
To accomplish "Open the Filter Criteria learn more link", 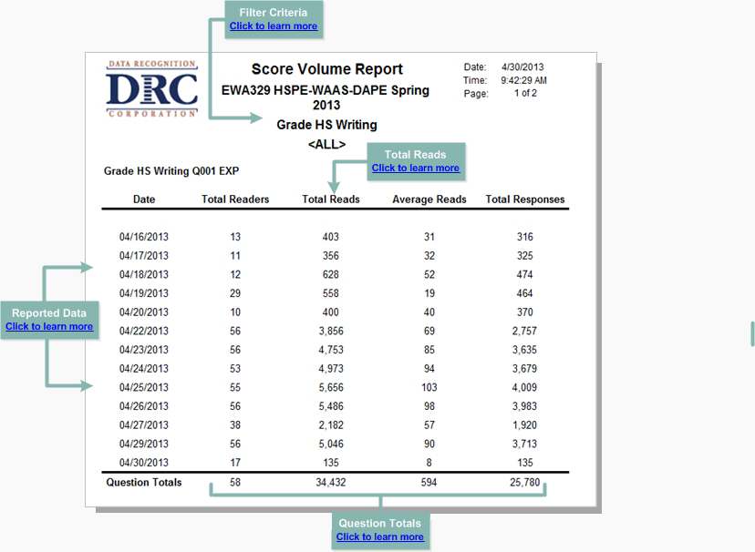I will (x=274, y=26).
